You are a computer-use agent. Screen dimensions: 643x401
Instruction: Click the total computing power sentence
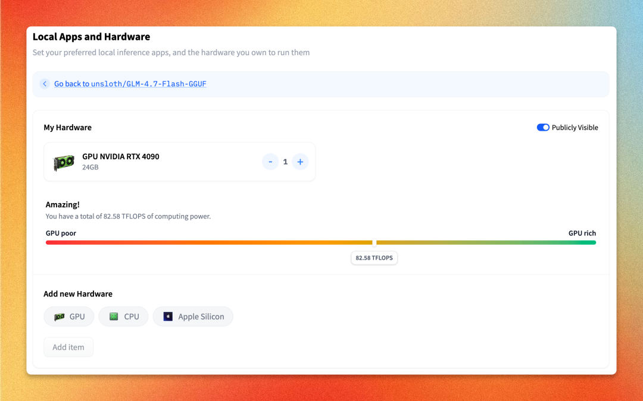coord(128,216)
